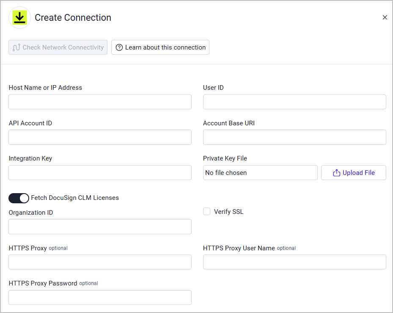393x313 pixels.
Task: Focus the Organization ID input
Action: tap(100, 227)
